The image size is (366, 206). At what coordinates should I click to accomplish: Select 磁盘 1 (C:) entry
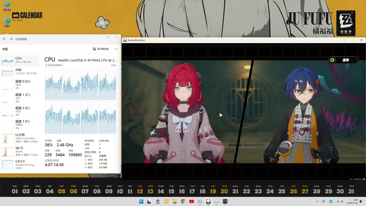pos(20,98)
